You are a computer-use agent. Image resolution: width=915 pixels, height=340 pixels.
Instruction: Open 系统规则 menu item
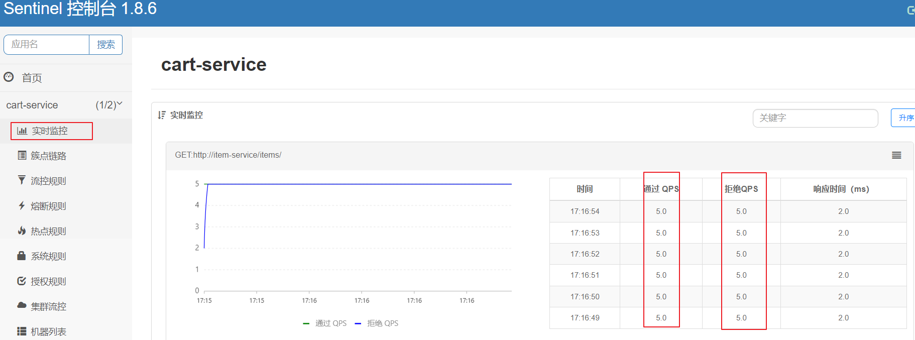click(x=49, y=256)
